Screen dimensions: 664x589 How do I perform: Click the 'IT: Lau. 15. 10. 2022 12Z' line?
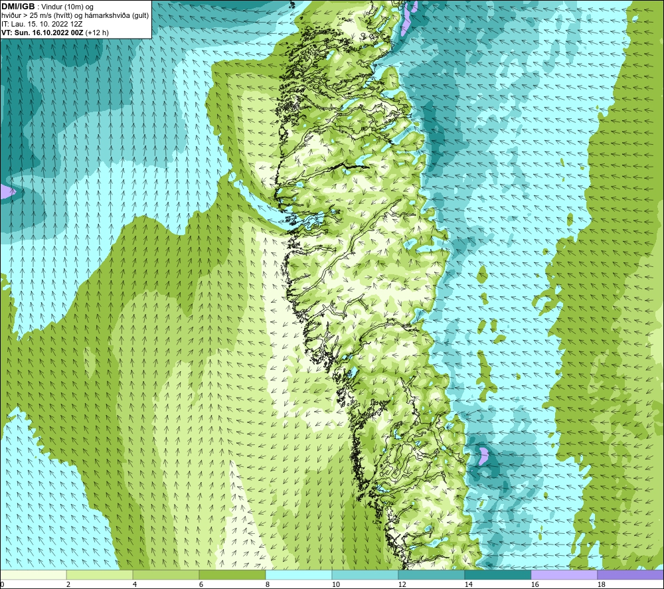tap(42, 24)
